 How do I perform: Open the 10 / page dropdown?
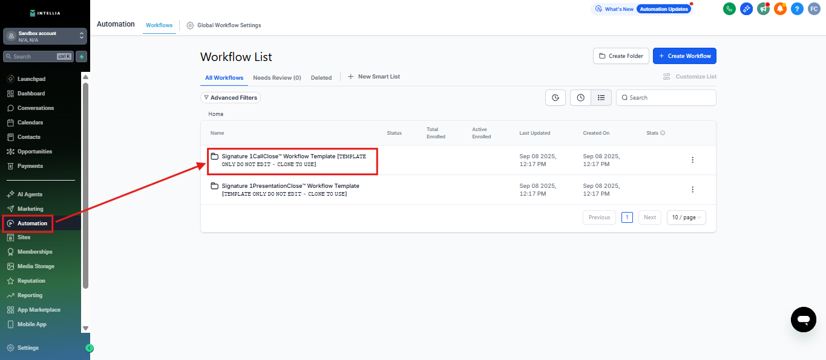click(x=686, y=217)
